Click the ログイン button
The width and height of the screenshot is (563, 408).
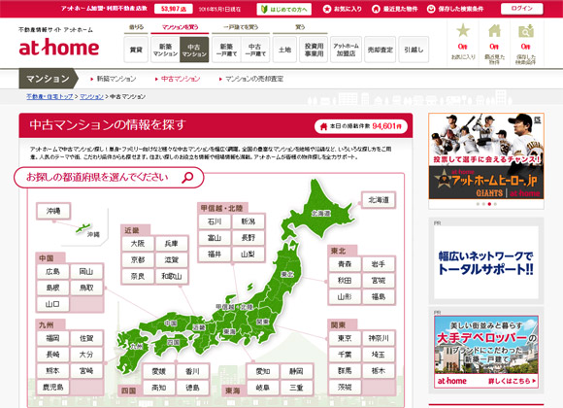pyautogui.click(x=521, y=9)
